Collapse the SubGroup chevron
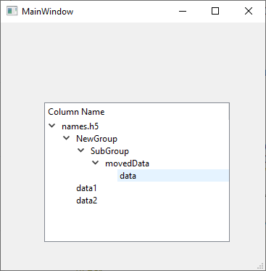Viewport: 266px width, 271px height. click(x=81, y=150)
